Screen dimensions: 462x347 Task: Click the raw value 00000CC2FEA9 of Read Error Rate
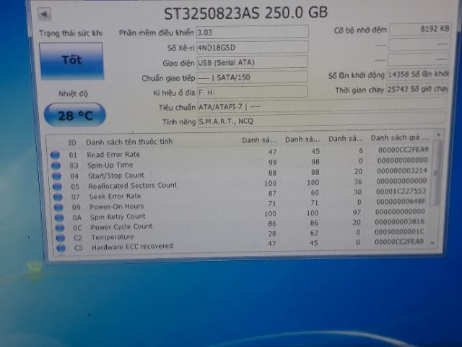click(403, 150)
